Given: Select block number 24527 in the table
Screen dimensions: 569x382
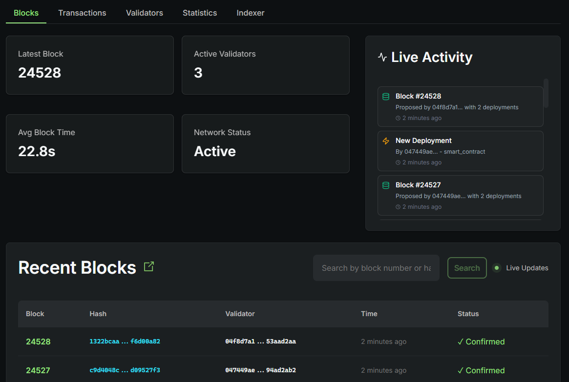Looking at the screenshot, I should 38,370.
